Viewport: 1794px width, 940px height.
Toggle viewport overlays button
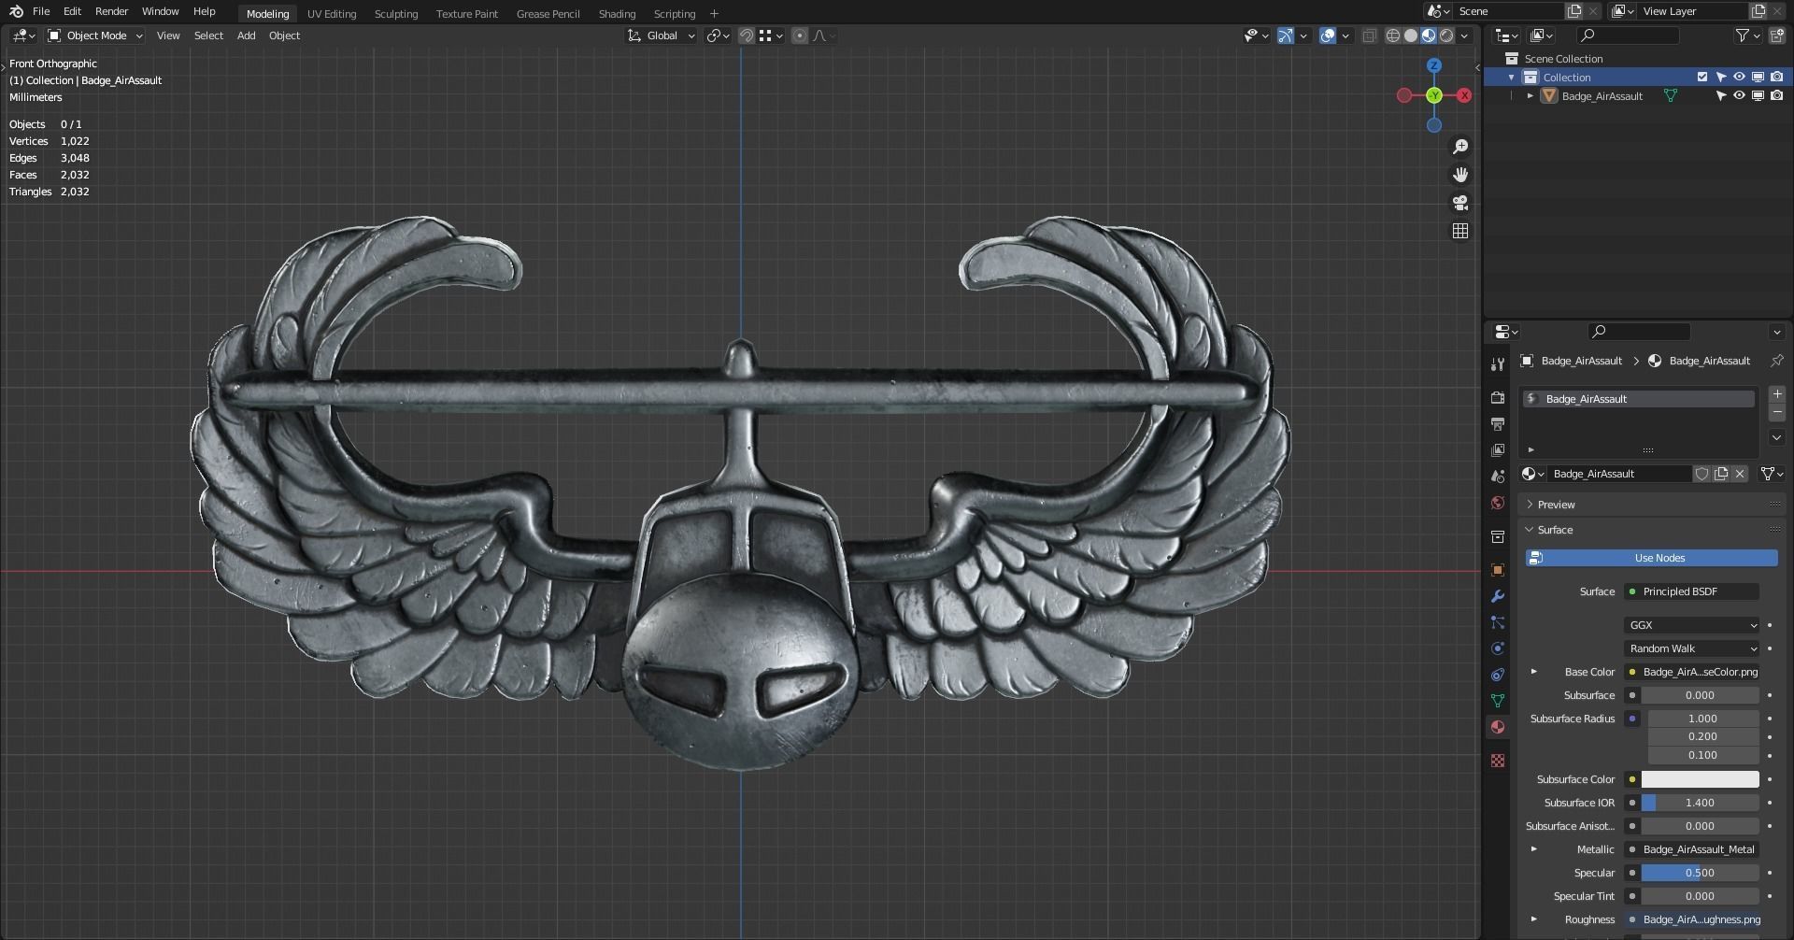[1328, 36]
